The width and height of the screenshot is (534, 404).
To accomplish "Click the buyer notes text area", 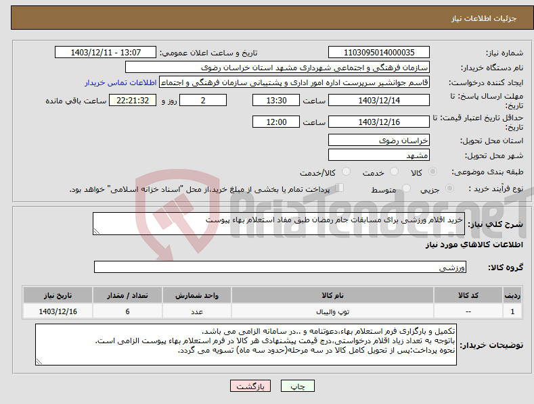I will coord(246,345).
